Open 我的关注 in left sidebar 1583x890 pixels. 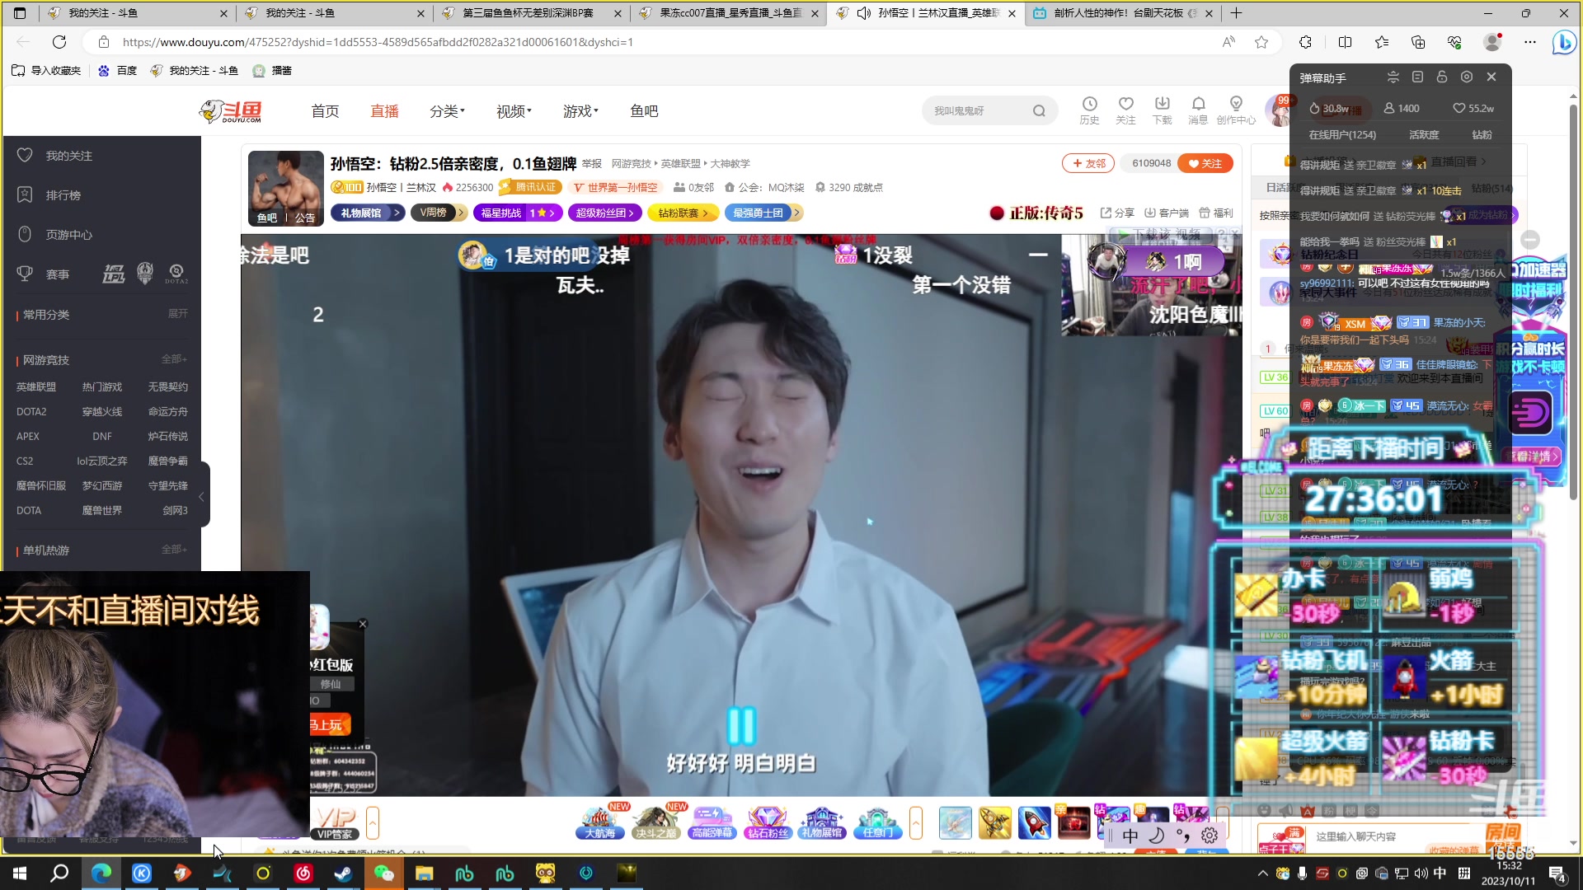(68, 156)
